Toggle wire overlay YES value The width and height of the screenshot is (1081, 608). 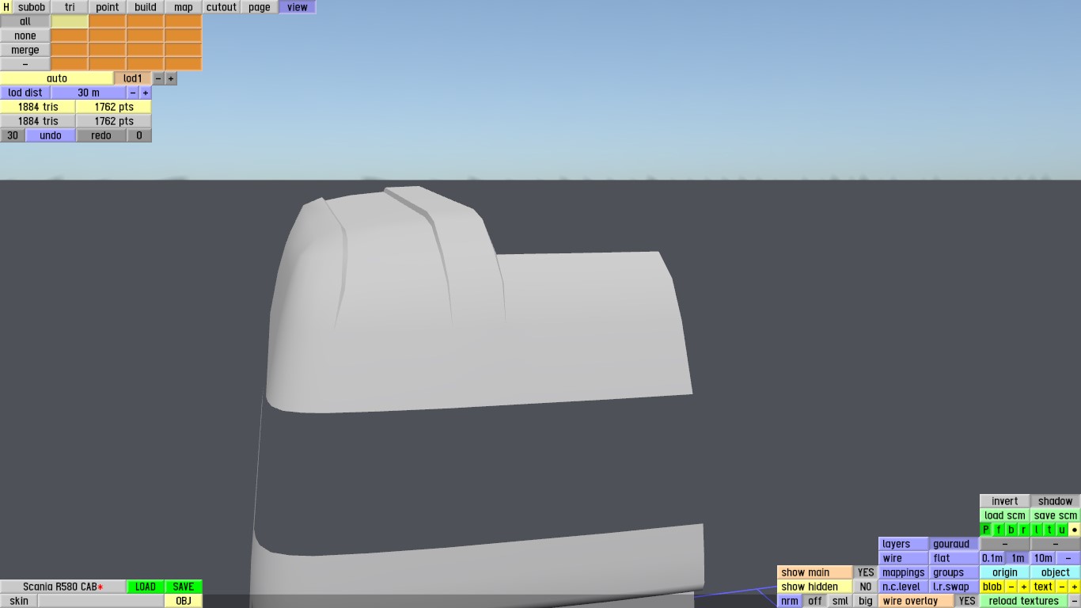point(967,601)
